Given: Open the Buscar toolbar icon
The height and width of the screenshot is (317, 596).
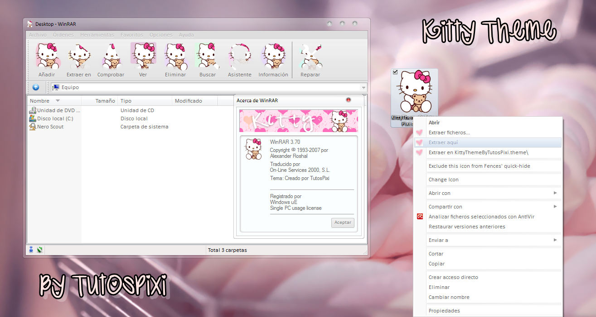Looking at the screenshot, I should tap(208, 56).
